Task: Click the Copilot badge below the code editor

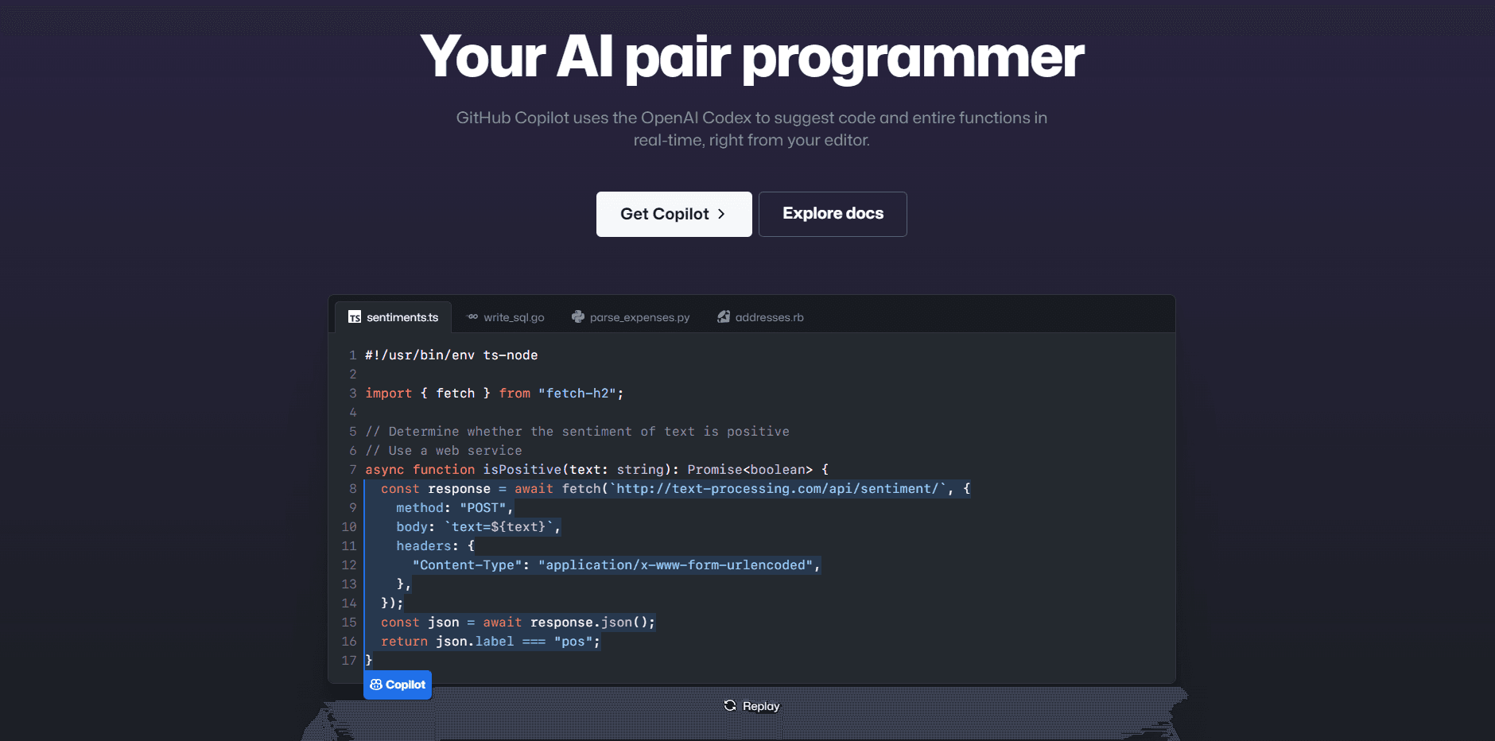Action: (x=397, y=685)
